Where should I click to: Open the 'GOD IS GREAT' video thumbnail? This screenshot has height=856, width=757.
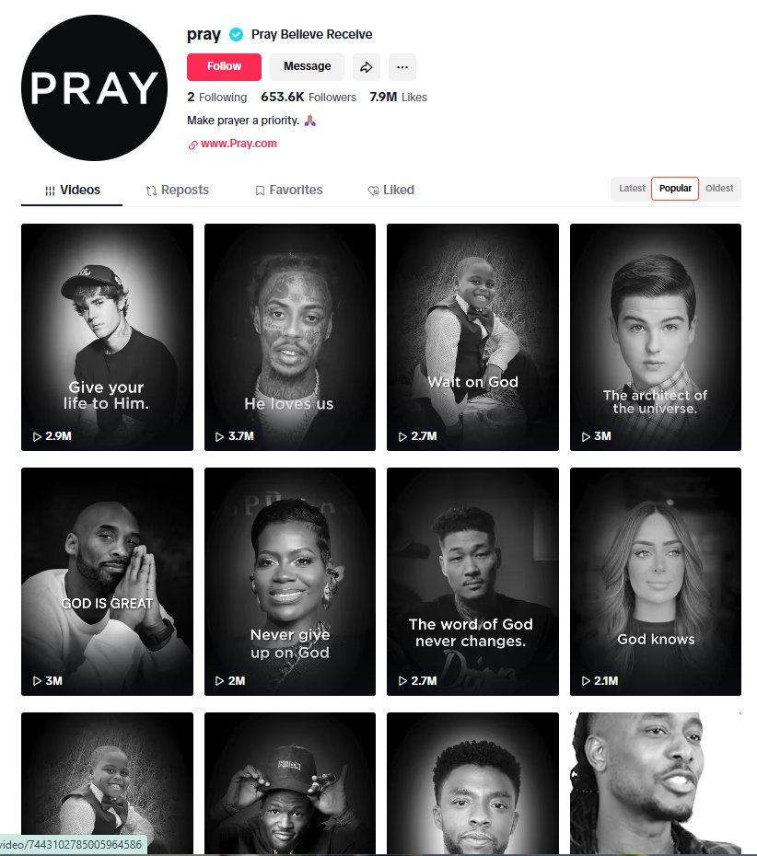tap(107, 582)
